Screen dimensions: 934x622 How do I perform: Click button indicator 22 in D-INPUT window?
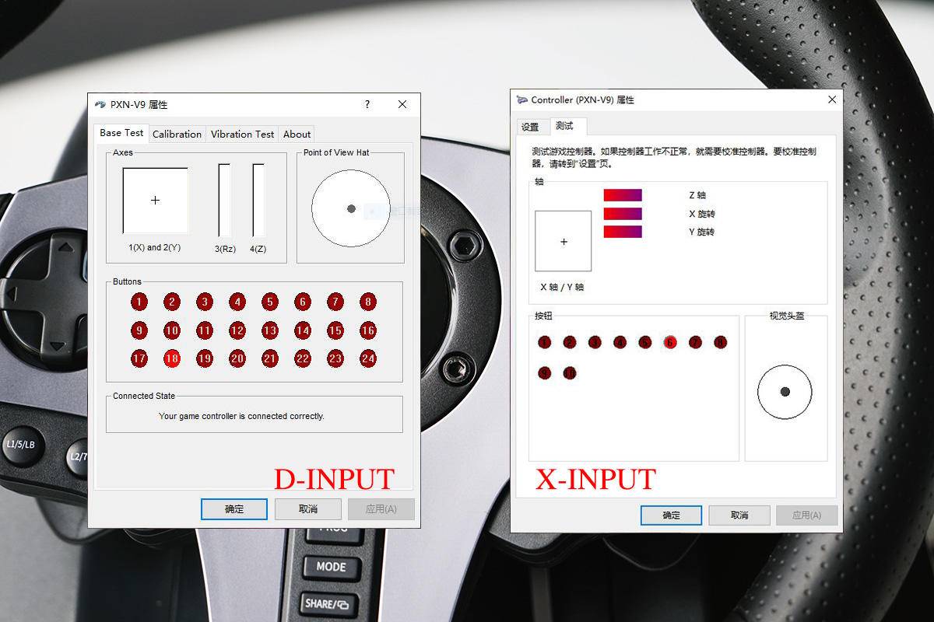(303, 358)
